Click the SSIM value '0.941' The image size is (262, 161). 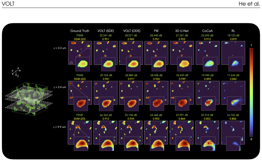tap(106, 79)
